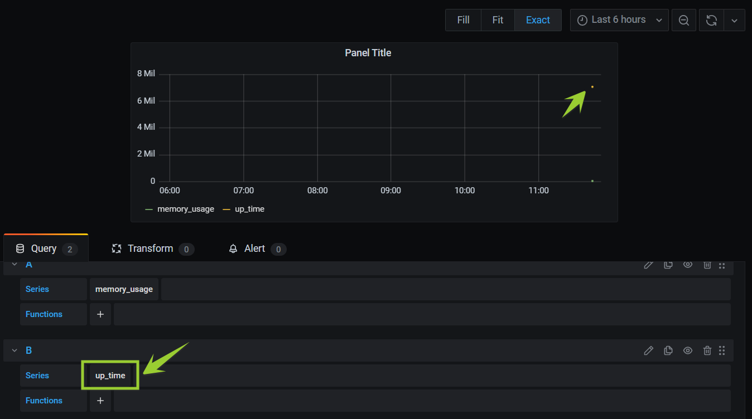Image resolution: width=752 pixels, height=419 pixels.
Task: Click the 06:00 x-axis time label
Action: click(x=170, y=191)
